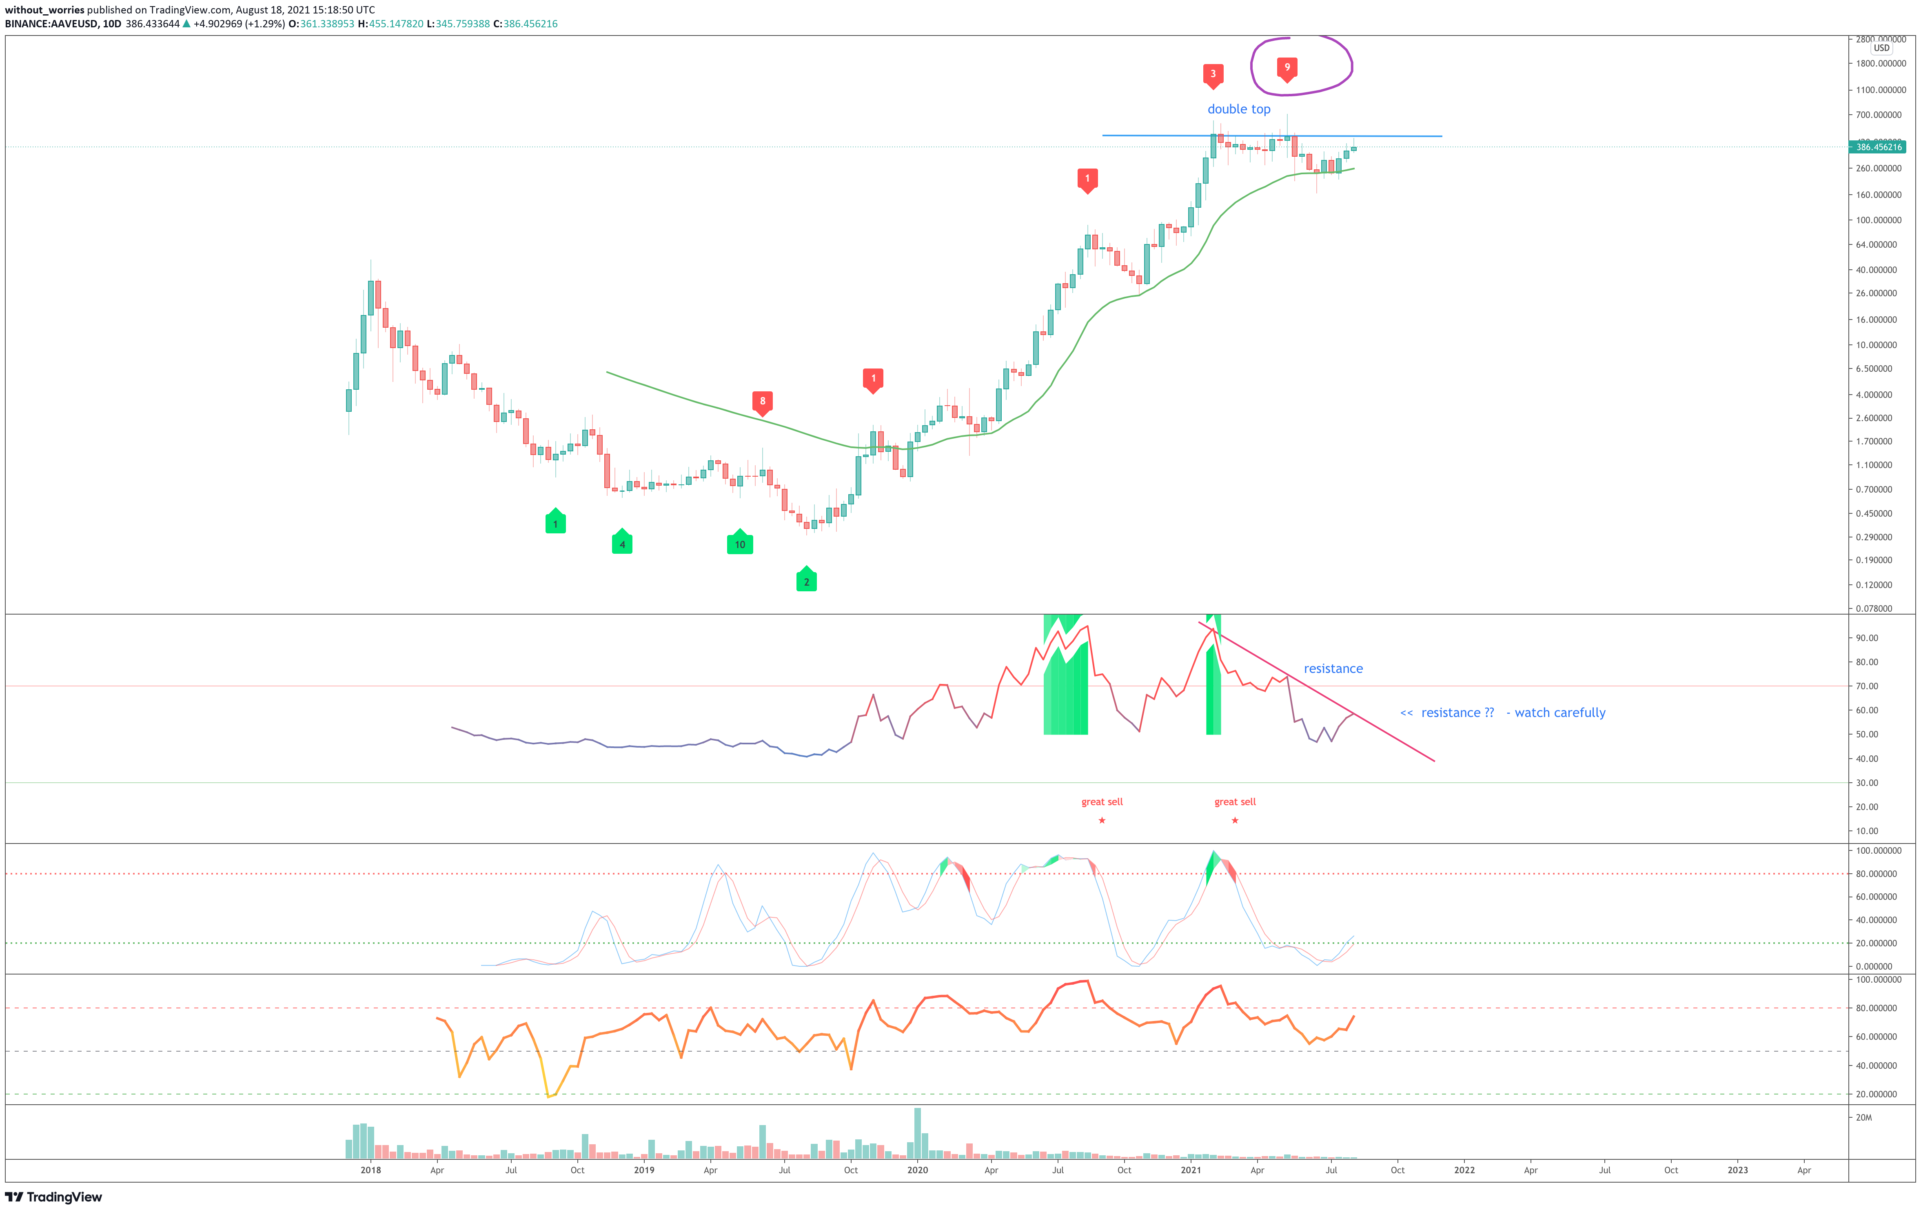Open the without_worries author name
Screen dimensions: 1921x1212
coord(44,10)
